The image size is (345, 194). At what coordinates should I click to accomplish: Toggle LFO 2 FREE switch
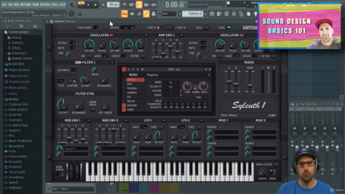[199, 127]
